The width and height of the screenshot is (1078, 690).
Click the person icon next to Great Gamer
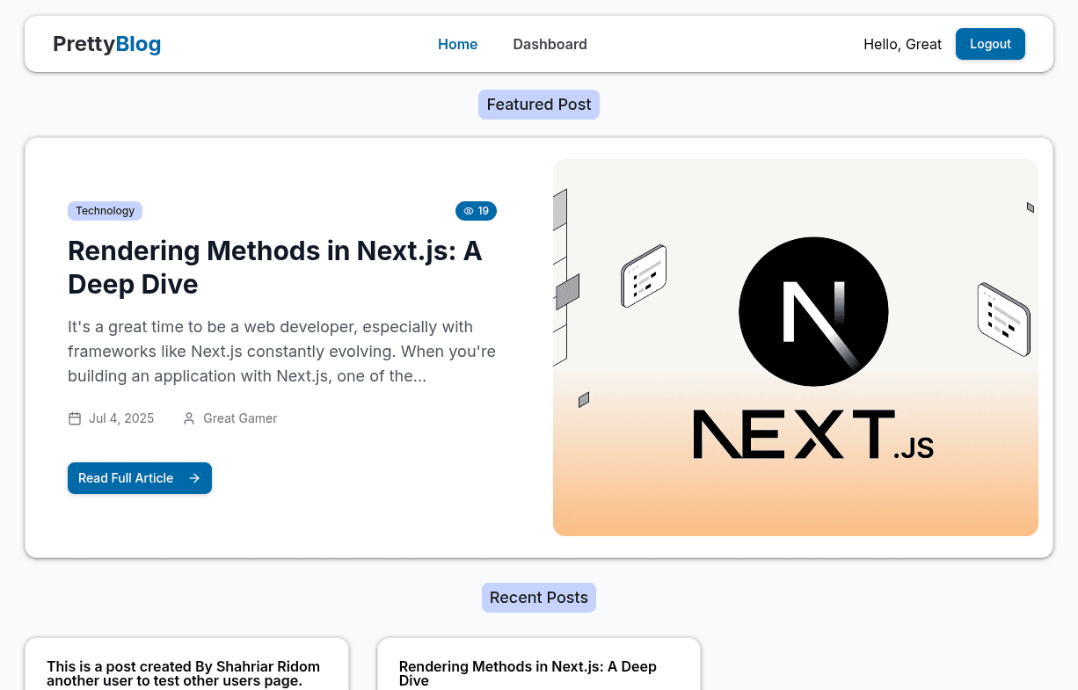188,418
